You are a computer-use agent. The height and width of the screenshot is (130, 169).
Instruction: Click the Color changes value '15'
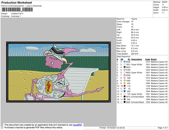[132, 22]
